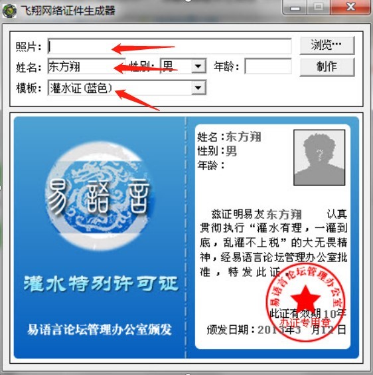Screen dimensions: 373x375
Task: Click the text 灌水特别许可证
Action: pos(101,284)
